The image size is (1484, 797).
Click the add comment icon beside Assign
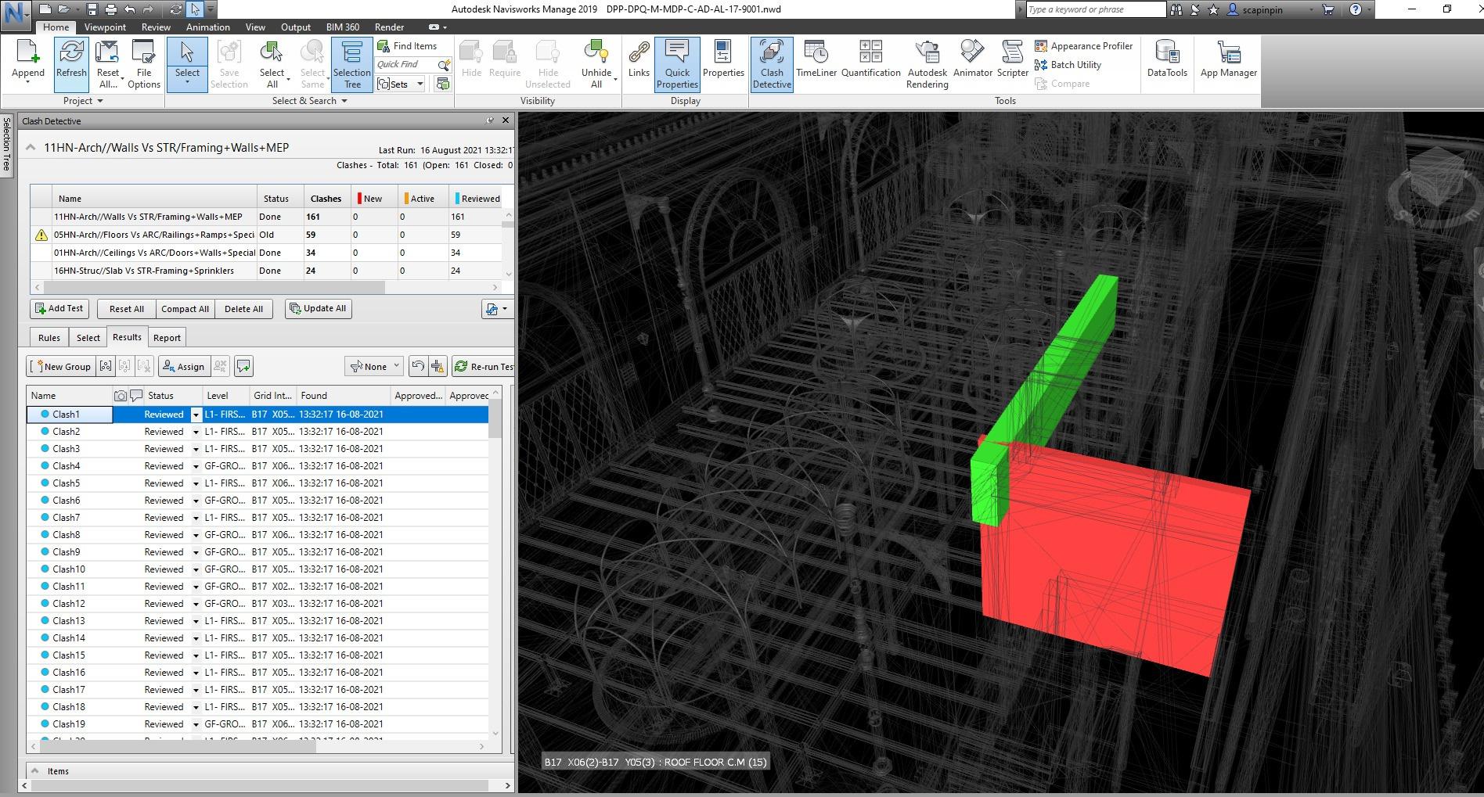pyautogui.click(x=243, y=366)
